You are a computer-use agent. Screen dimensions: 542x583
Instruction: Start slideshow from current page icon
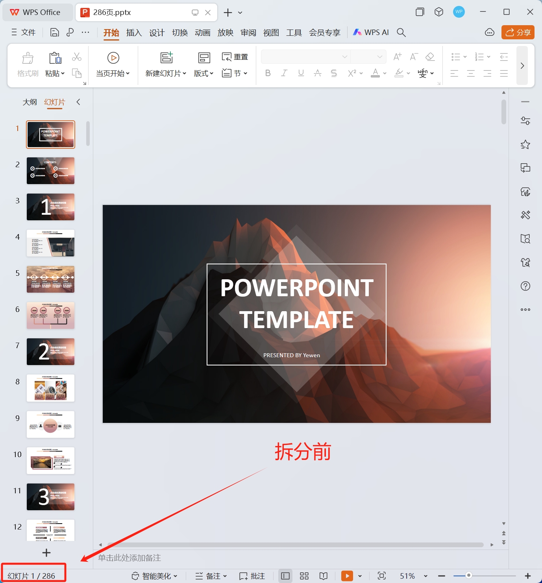coord(113,58)
